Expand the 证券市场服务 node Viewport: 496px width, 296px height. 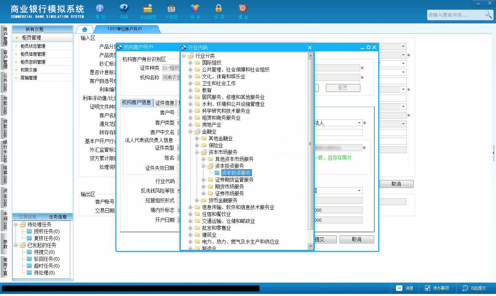pyautogui.click(x=204, y=193)
